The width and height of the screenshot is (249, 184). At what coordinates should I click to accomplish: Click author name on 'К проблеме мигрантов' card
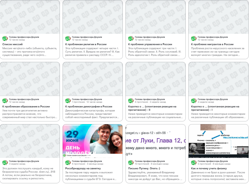coord(213,37)
